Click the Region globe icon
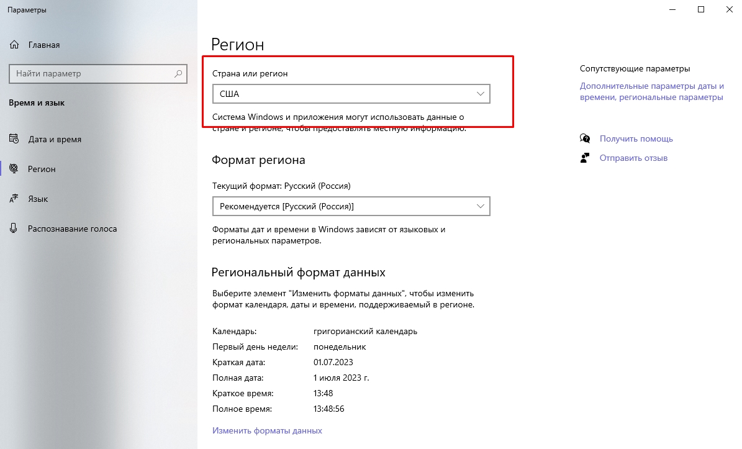 pyautogui.click(x=14, y=169)
